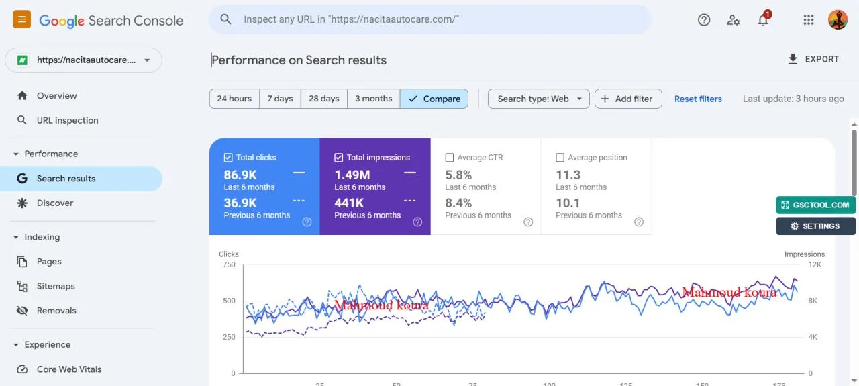The width and height of the screenshot is (859, 386).
Task: Click the search magnifier icon in URL bar
Action: 226,19
